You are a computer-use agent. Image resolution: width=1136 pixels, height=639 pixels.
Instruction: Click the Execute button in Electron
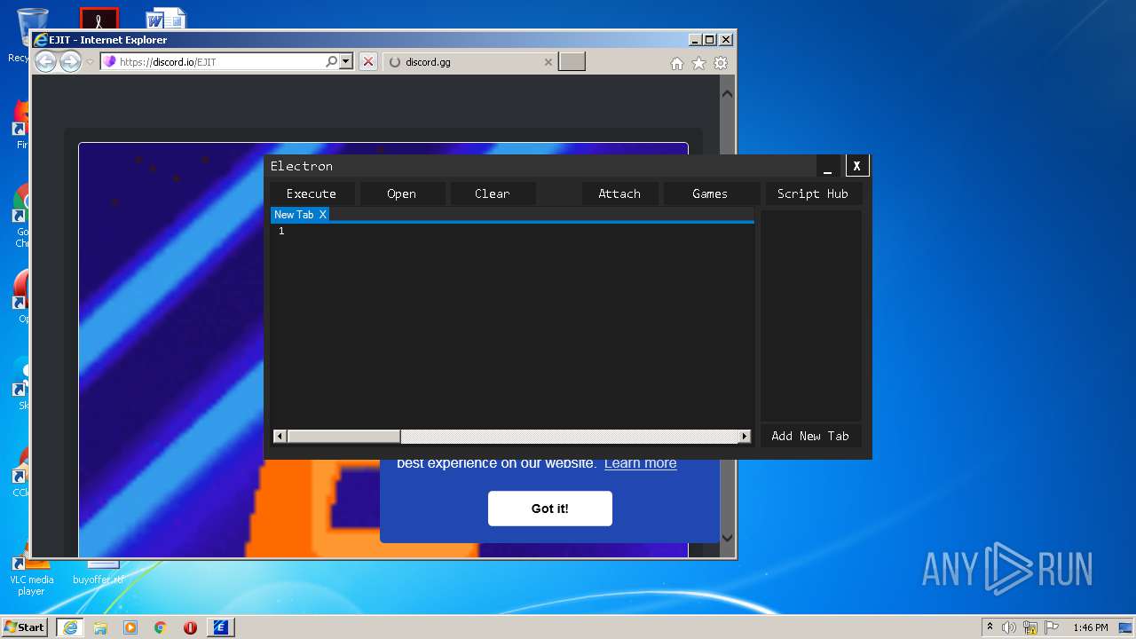tap(312, 193)
